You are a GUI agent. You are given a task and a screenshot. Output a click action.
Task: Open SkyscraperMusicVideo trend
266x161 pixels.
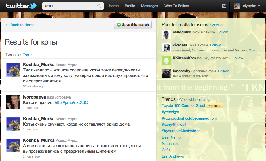pyautogui.click(x=181, y=131)
